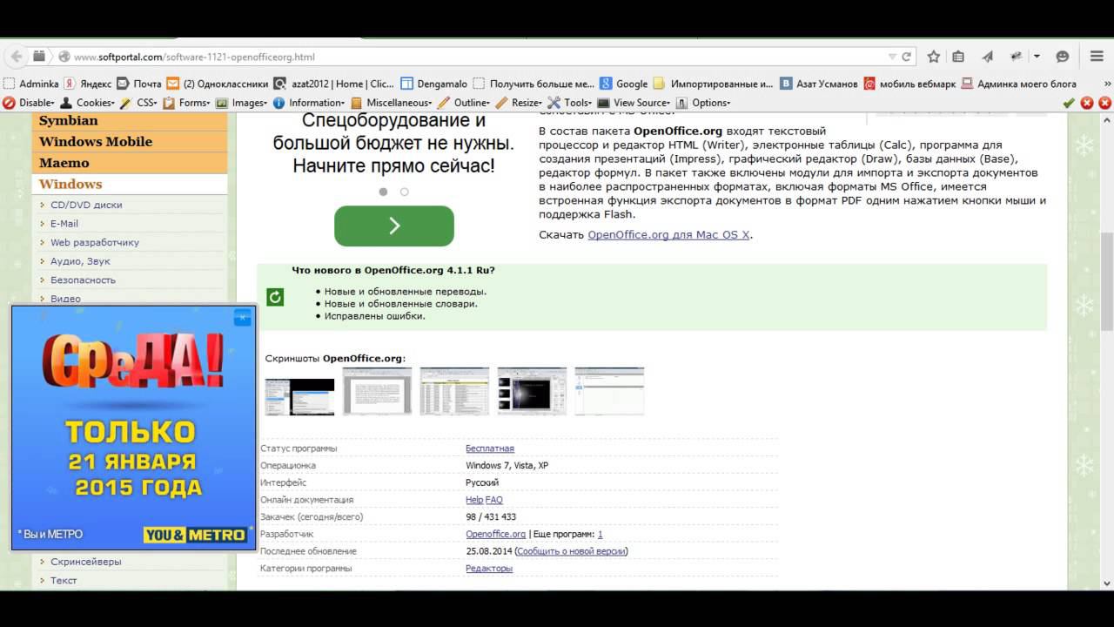Screen dimensions: 1114x627
Task: Select the first carousel dot in the ad
Action: pos(383,192)
